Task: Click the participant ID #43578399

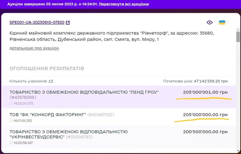Action: (23, 98)
